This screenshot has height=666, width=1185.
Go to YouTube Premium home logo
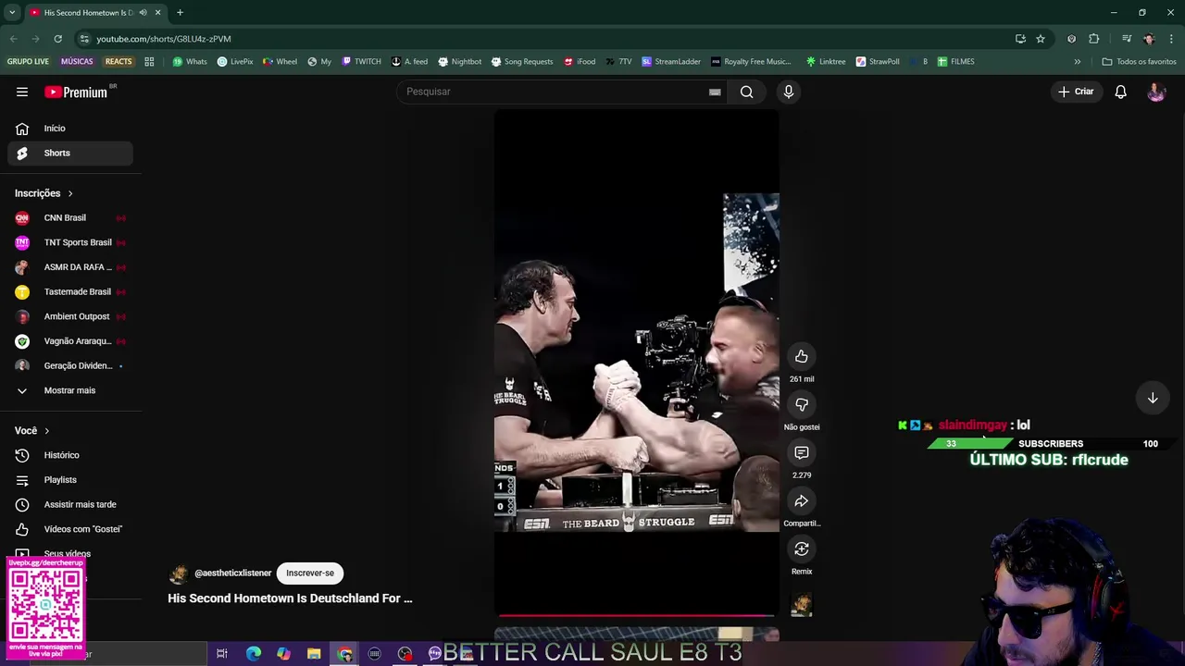pos(77,92)
